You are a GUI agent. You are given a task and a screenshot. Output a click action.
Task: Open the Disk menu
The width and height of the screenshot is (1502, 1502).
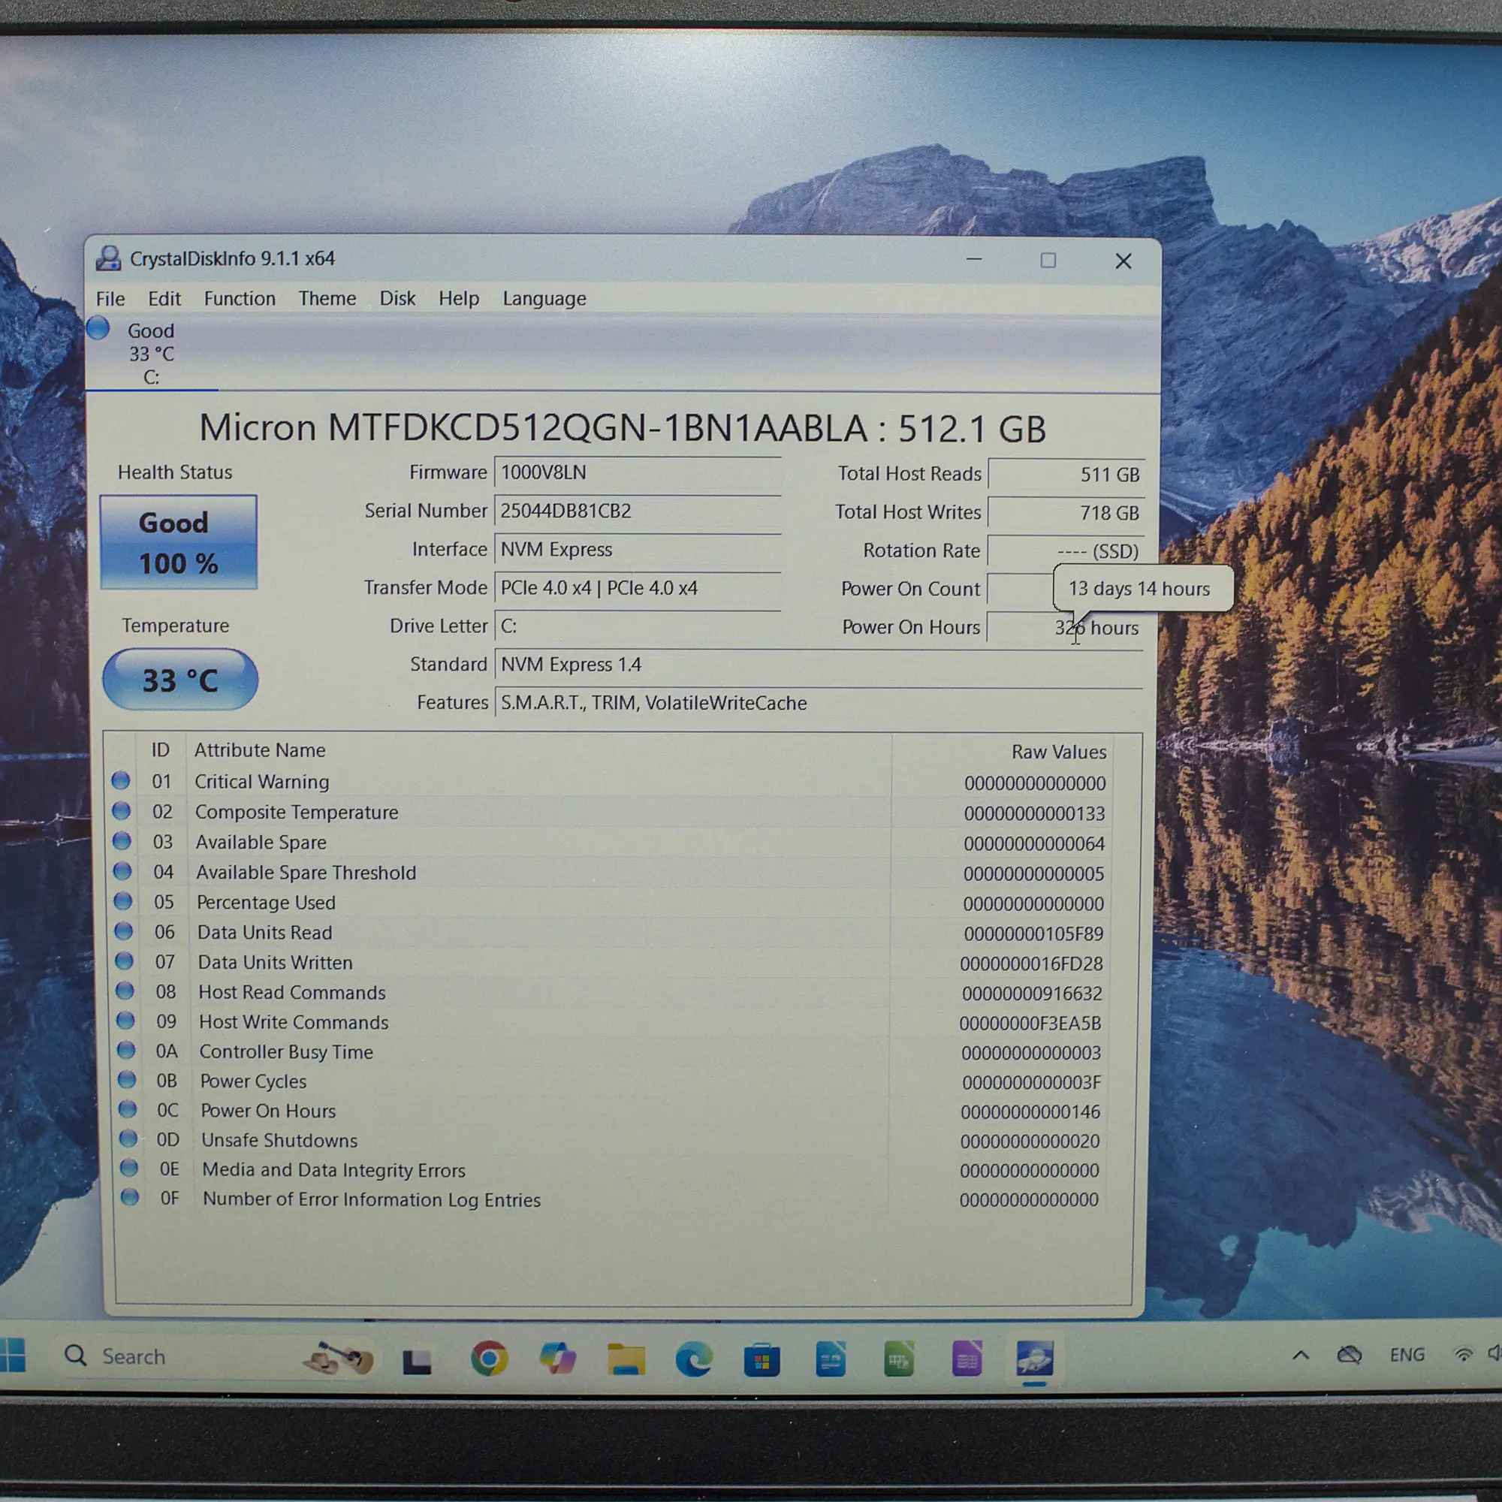(397, 299)
